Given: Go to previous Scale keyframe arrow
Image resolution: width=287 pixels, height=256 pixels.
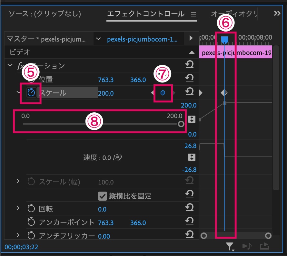Looking at the screenshot, I should coord(152,93).
